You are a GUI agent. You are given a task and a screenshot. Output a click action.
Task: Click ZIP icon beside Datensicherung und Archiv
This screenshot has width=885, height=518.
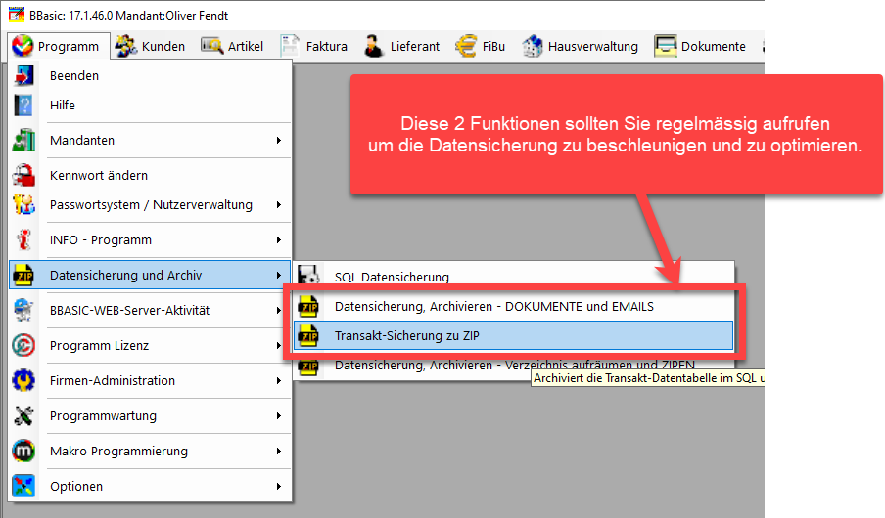[x=23, y=275]
